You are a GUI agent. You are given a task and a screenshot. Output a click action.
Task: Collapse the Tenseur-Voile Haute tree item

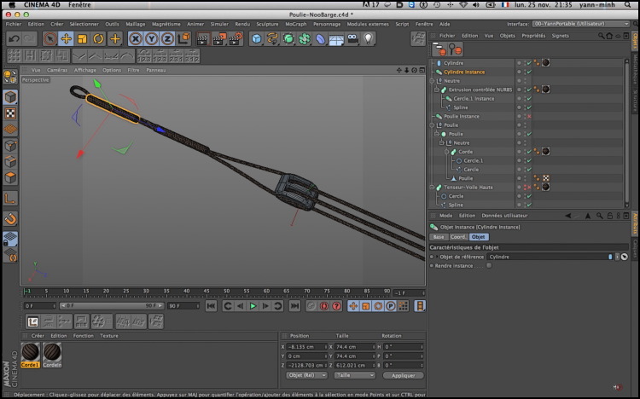pyautogui.click(x=432, y=188)
